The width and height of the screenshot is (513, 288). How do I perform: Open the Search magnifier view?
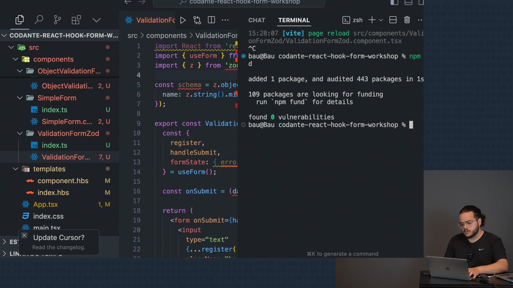click(x=39, y=20)
